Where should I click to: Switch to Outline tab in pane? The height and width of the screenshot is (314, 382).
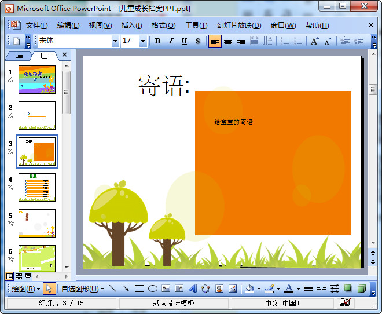(19, 56)
